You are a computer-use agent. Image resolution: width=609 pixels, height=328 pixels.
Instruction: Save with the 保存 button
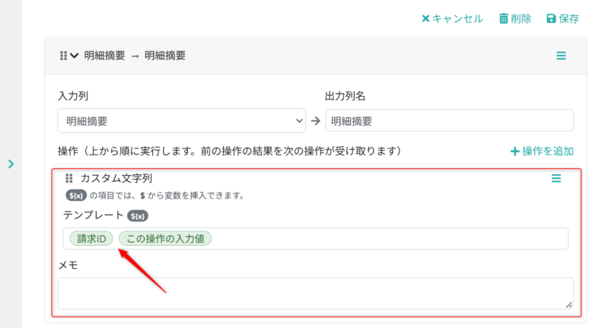(563, 18)
